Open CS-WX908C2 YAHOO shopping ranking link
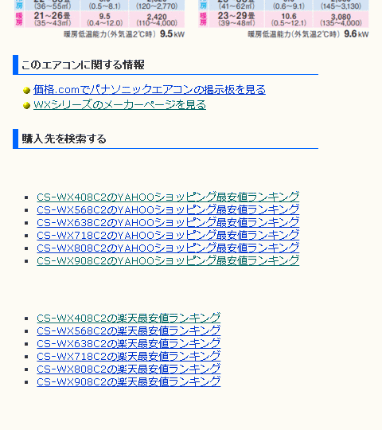 click(x=168, y=261)
